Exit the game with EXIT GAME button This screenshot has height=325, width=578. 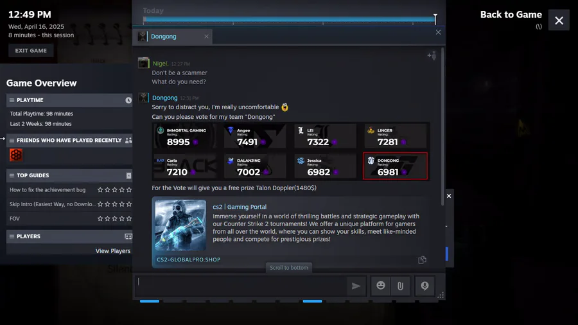coord(31,51)
